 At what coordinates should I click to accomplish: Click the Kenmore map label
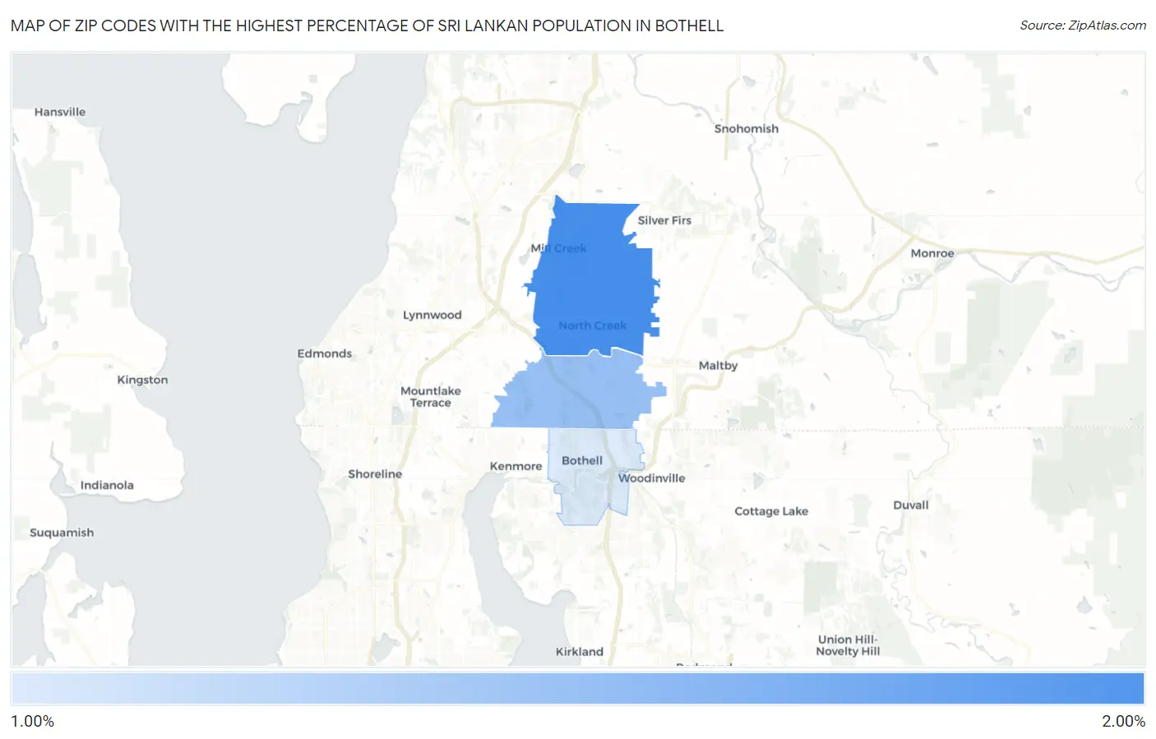516,466
